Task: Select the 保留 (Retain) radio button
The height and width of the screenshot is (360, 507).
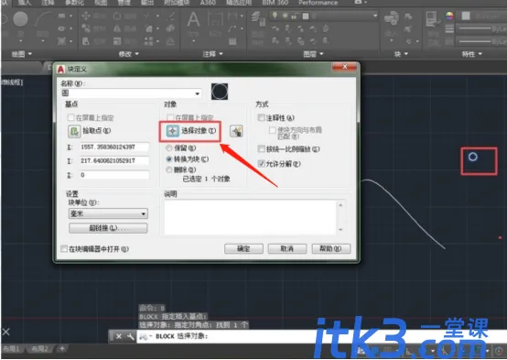Action: point(168,148)
